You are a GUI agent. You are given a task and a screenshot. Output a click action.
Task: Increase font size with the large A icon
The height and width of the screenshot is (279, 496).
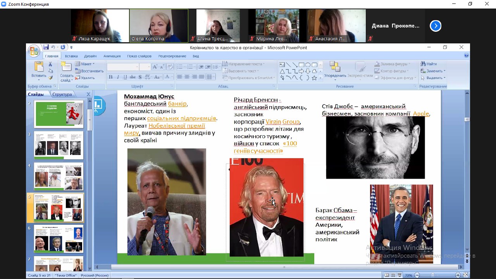[x=155, y=67]
